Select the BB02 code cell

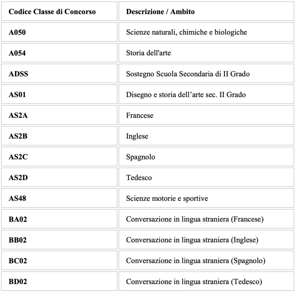coord(59,240)
